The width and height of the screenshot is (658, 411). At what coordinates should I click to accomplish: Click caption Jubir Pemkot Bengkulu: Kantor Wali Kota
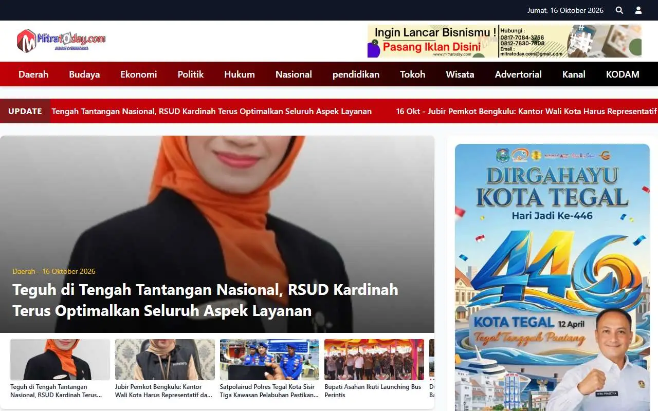(164, 391)
